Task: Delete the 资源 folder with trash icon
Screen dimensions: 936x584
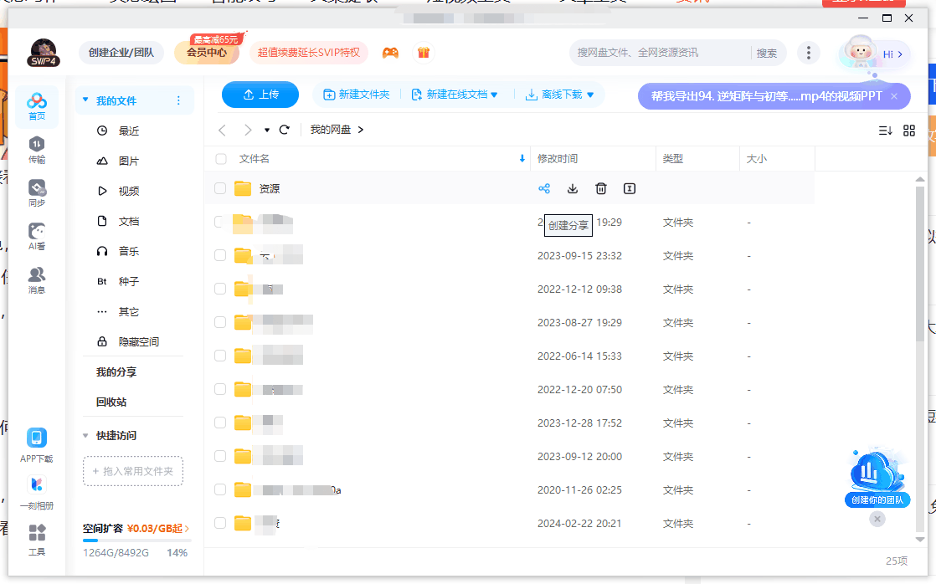Action: point(601,188)
